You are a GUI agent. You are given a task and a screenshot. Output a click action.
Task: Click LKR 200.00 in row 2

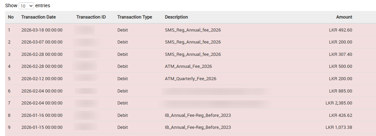coord(341,42)
